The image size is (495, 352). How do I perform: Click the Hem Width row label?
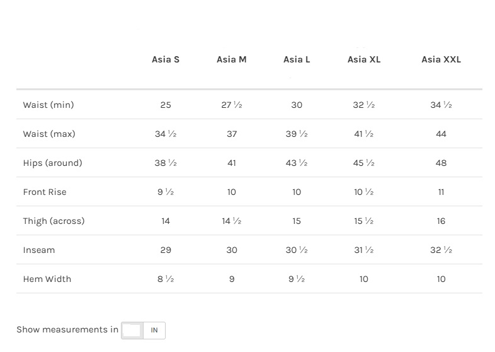tap(47, 279)
